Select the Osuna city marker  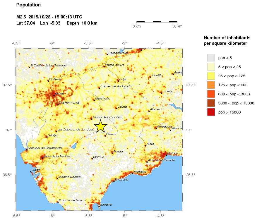(116, 108)
